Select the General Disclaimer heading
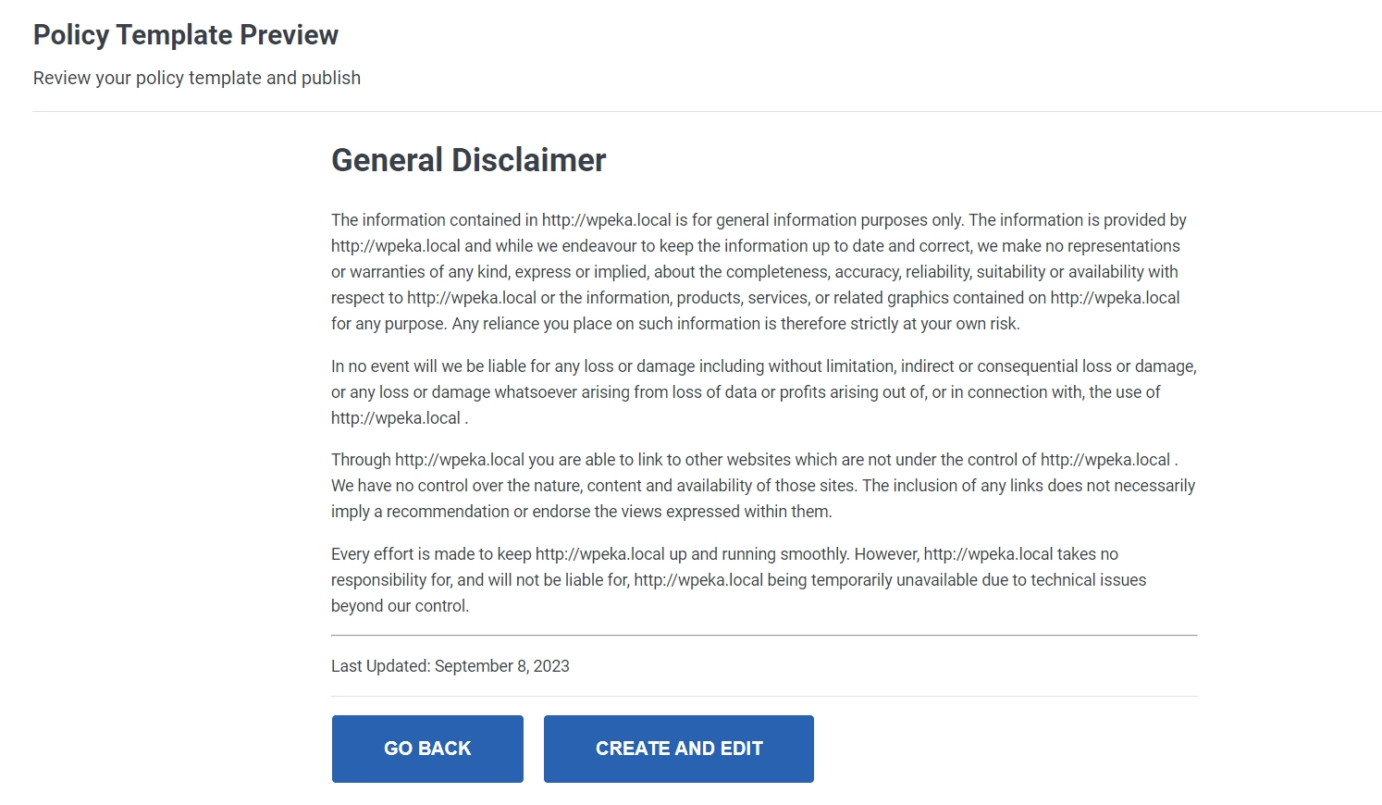The height and width of the screenshot is (805, 1382). [468, 159]
